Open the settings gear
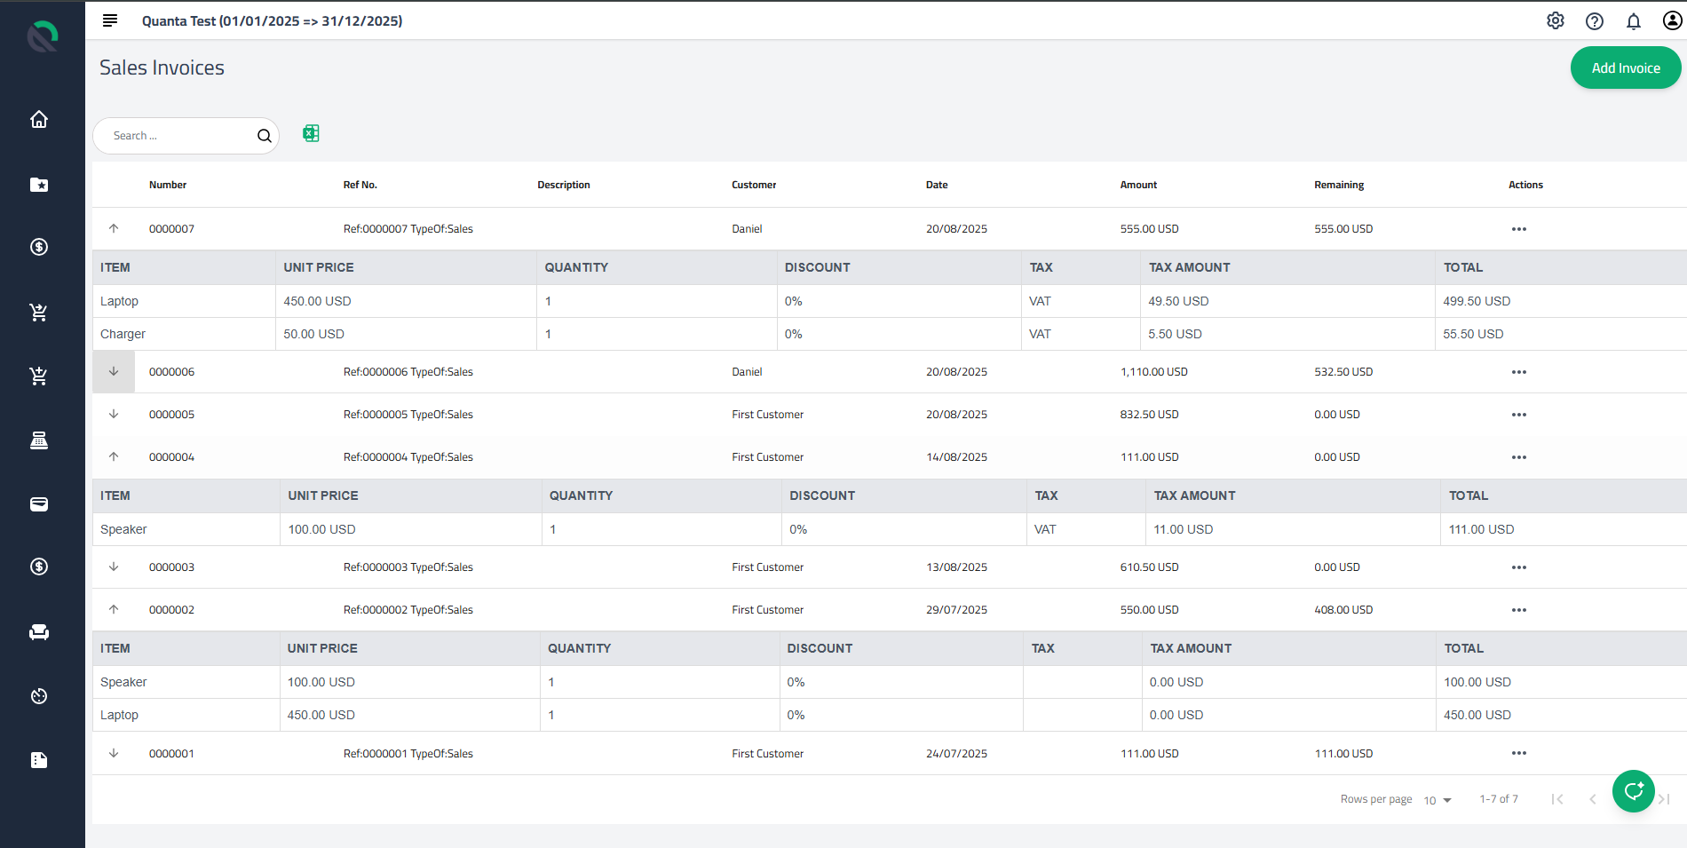Screen dimensions: 1687x848 point(1556,20)
